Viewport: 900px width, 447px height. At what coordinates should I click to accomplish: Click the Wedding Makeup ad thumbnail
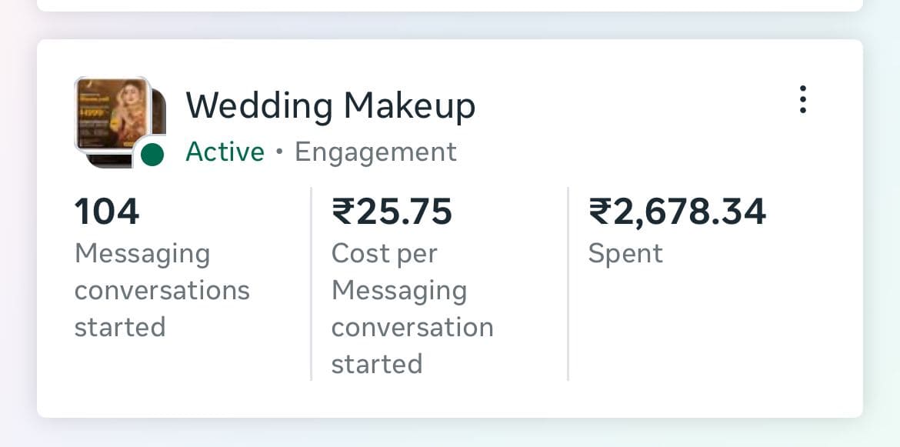111,114
